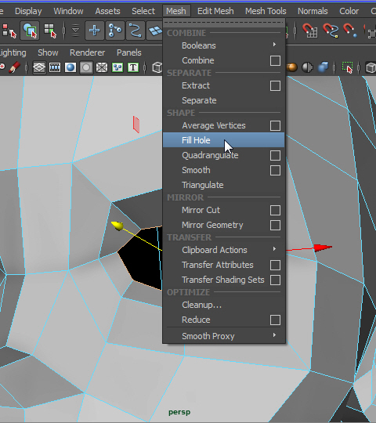Viewport: 376px width, 423px height.
Task: Choose Mirror Geometry menu item
Action: coord(212,225)
